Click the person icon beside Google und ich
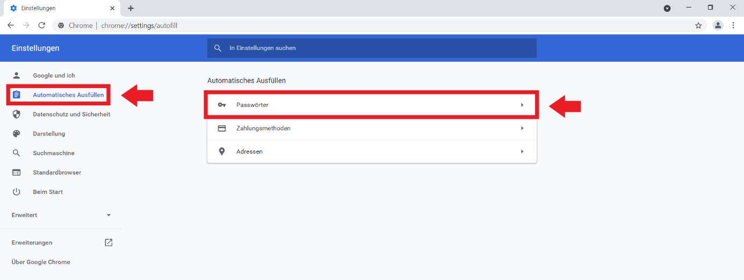744x280 pixels. (x=16, y=75)
